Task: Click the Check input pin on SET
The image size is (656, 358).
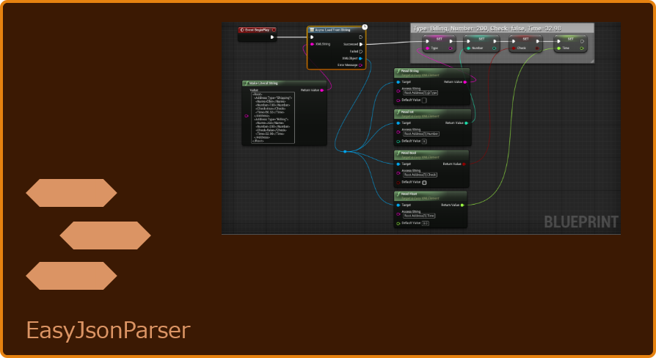Action: (514, 48)
